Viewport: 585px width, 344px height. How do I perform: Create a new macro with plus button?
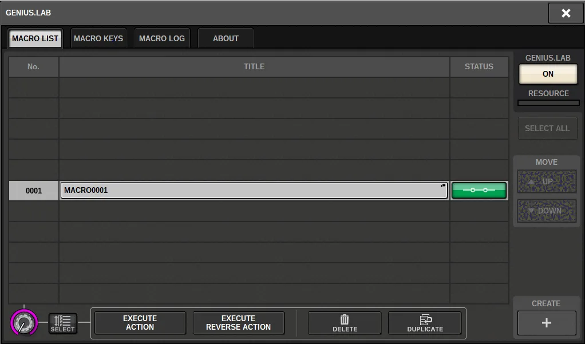pyautogui.click(x=547, y=323)
